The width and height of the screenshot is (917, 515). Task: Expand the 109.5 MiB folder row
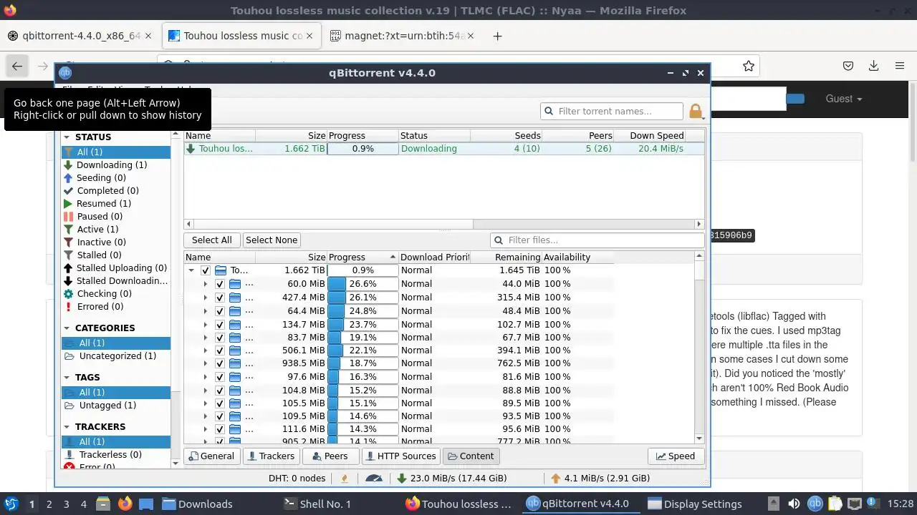coord(206,416)
